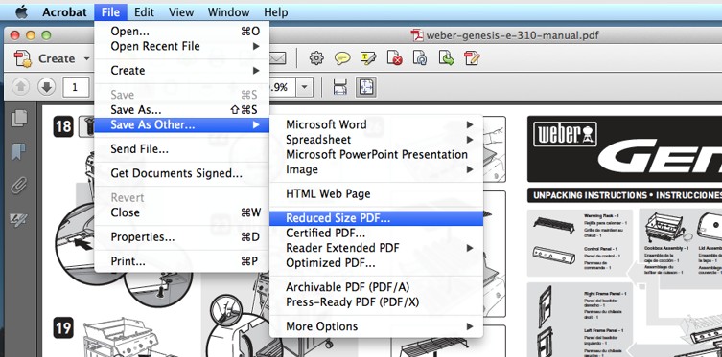The width and height of the screenshot is (722, 357).
Task: Open Properties... from File menu
Action: [181, 237]
